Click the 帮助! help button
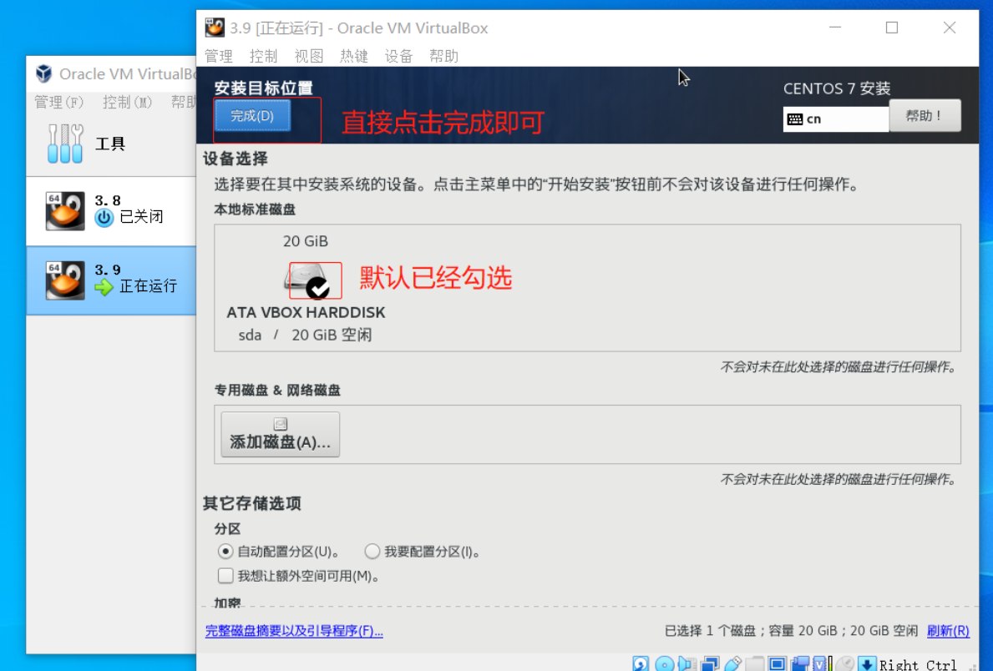The height and width of the screenshot is (671, 993). 925,116
